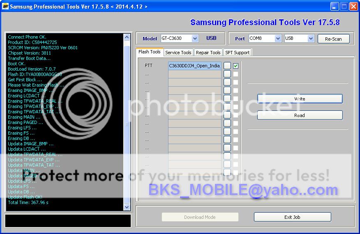This screenshot has width=360, height=234.
Task: Click the PTT row label
Action: click(148, 65)
